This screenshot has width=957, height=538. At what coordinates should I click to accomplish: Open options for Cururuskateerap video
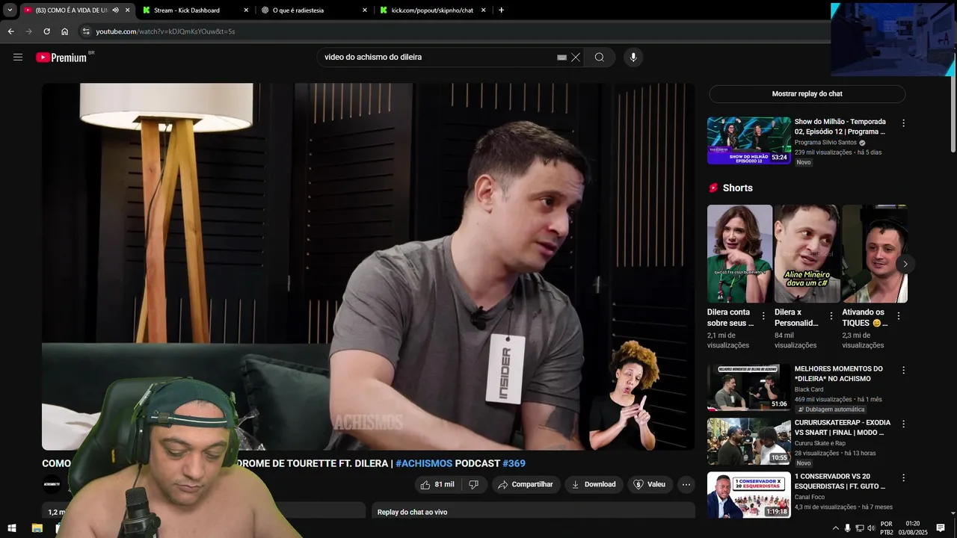(x=903, y=424)
